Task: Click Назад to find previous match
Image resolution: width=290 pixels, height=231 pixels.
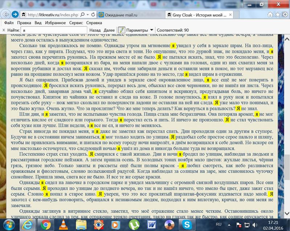Action: click(95, 30)
